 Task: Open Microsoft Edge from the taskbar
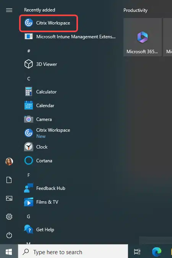[157, 251]
